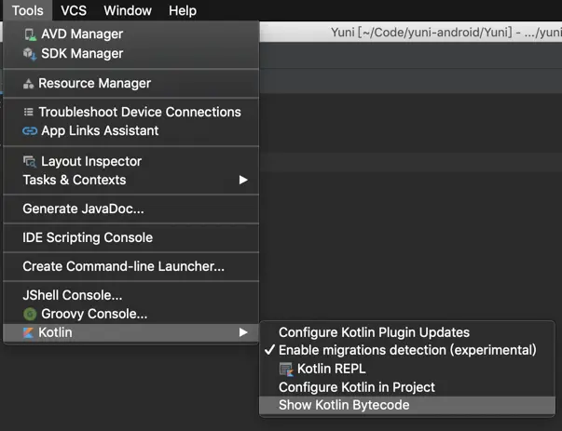Click the Kotlin logo icon
Image resolution: width=562 pixels, height=431 pixels.
(x=30, y=332)
